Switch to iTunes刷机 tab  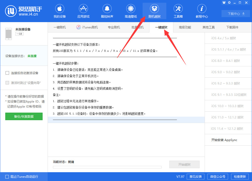pos(87,27)
